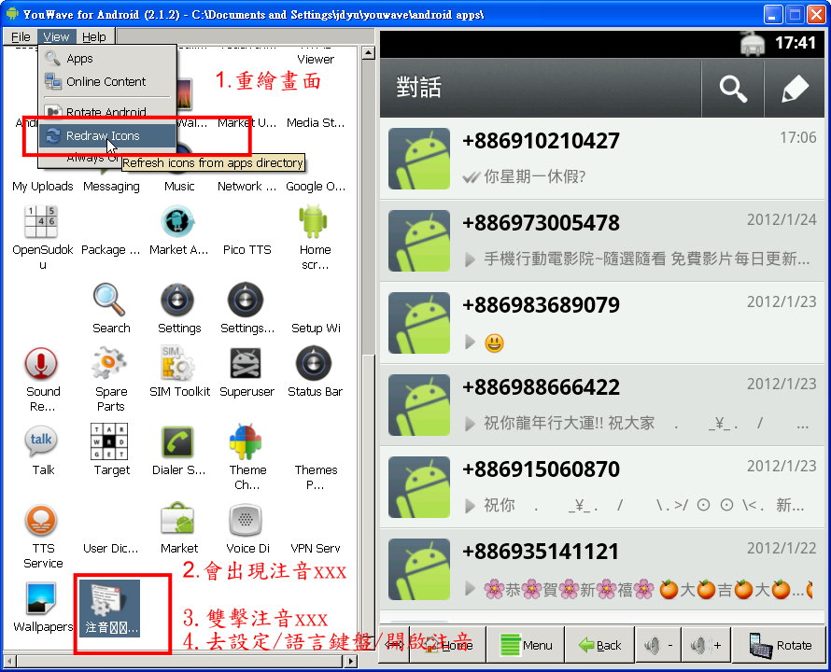The height and width of the screenshot is (672, 831).
Task: Choose Apps from the View menu
Action: pyautogui.click(x=107, y=58)
